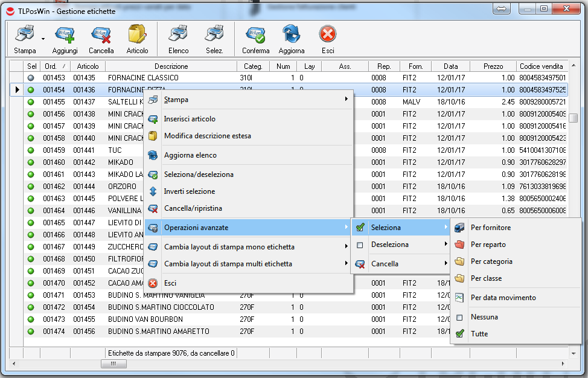Choose Tutte to select all labels
This screenshot has height=378, width=588.
point(479,334)
